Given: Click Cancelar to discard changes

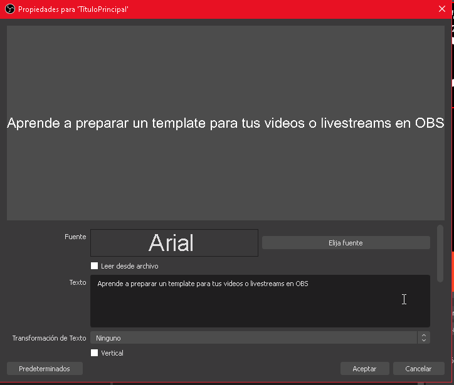Looking at the screenshot, I should click(419, 369).
